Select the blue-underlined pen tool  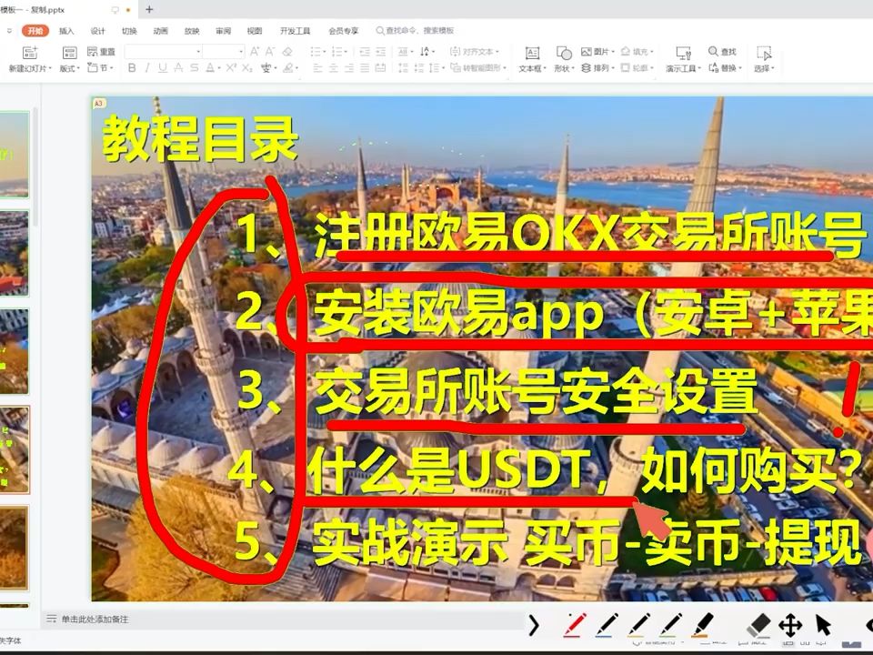(x=607, y=625)
